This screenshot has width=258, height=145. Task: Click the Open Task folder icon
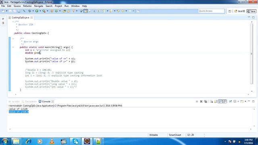tap(69, 11)
